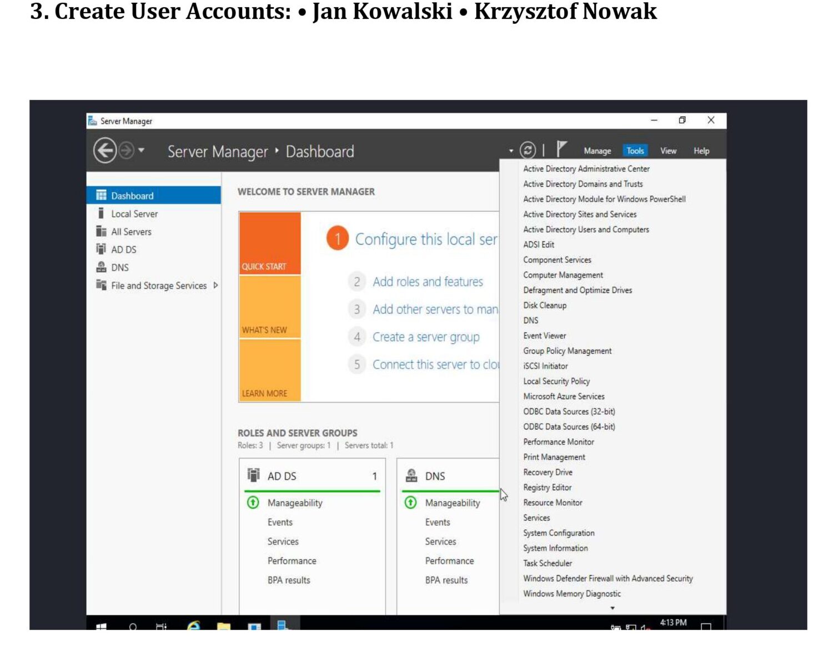Open Services in the AD DS tile
834x647 pixels.
click(x=283, y=541)
